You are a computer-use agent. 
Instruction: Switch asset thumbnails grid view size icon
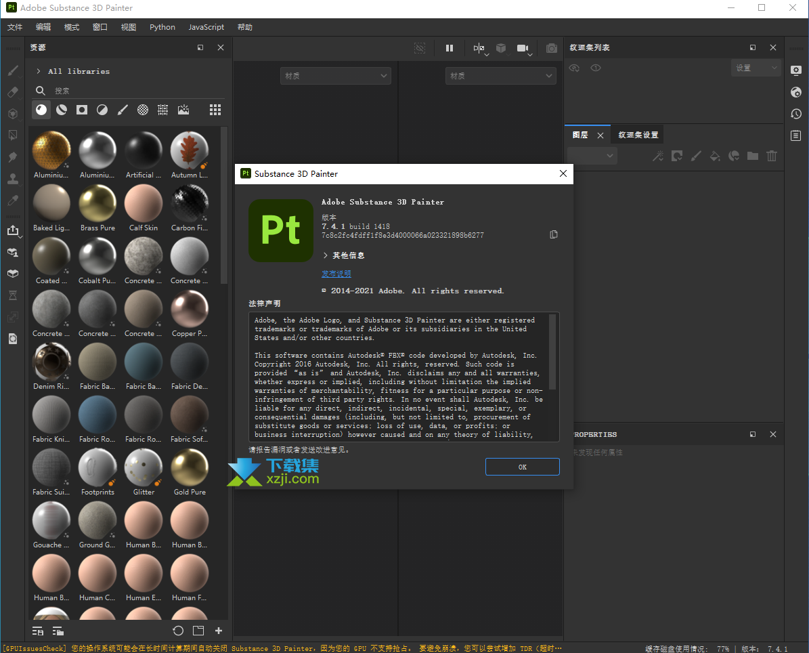[x=215, y=110]
